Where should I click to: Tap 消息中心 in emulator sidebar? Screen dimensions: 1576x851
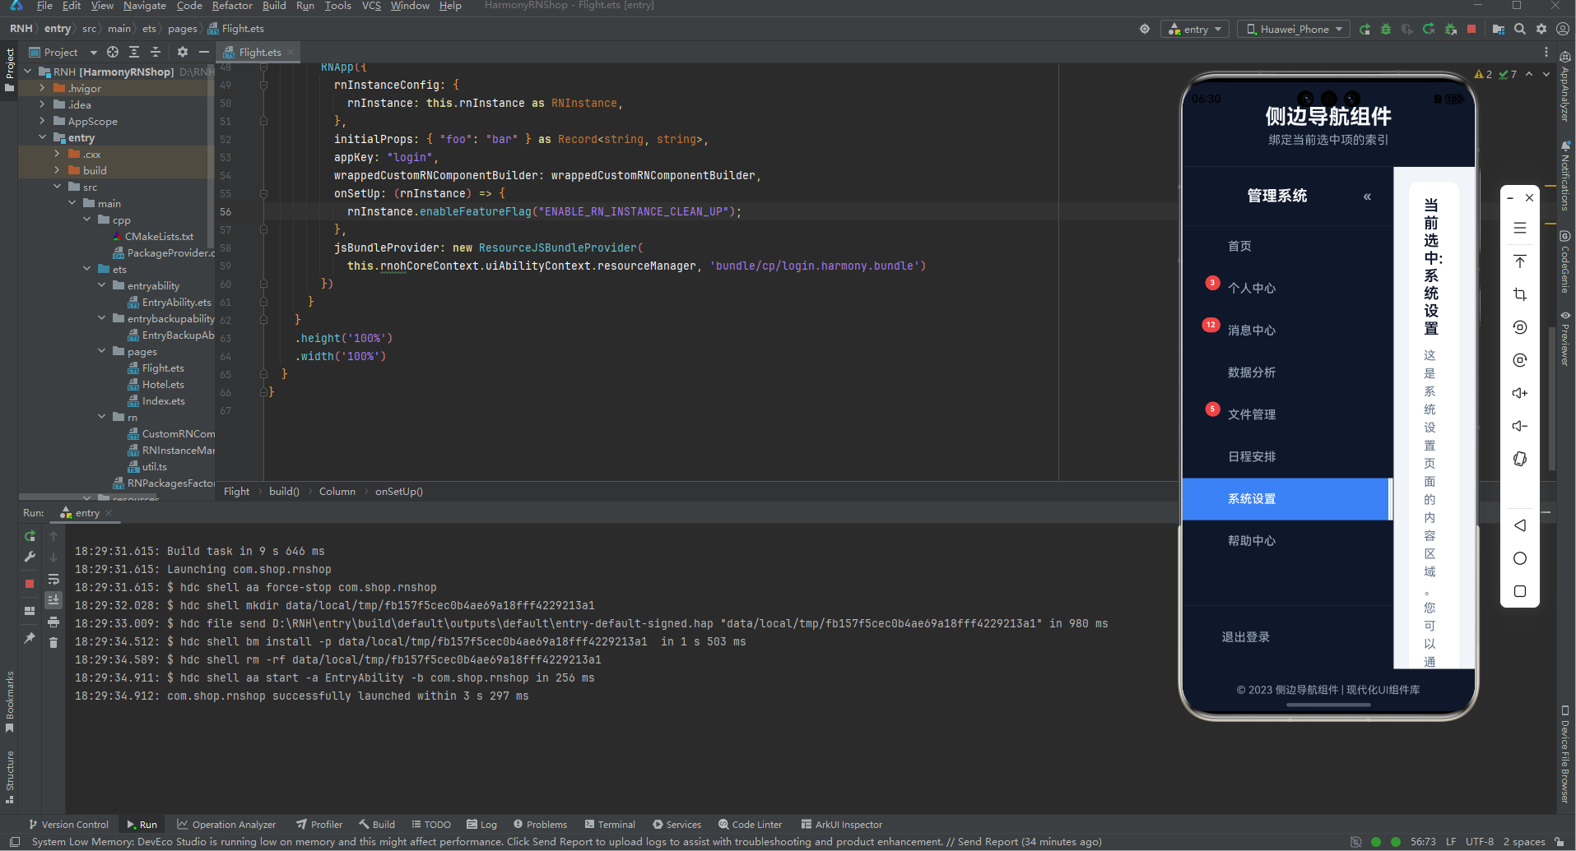pos(1251,330)
